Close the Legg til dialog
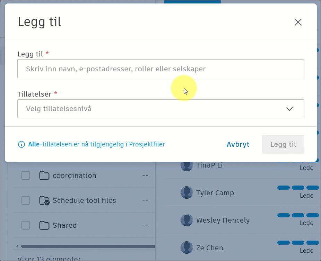 (298, 22)
